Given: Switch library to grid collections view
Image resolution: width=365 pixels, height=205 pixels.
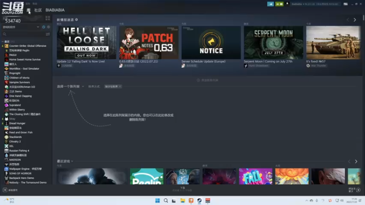Looking at the screenshot, I should click(x=48, y=18).
